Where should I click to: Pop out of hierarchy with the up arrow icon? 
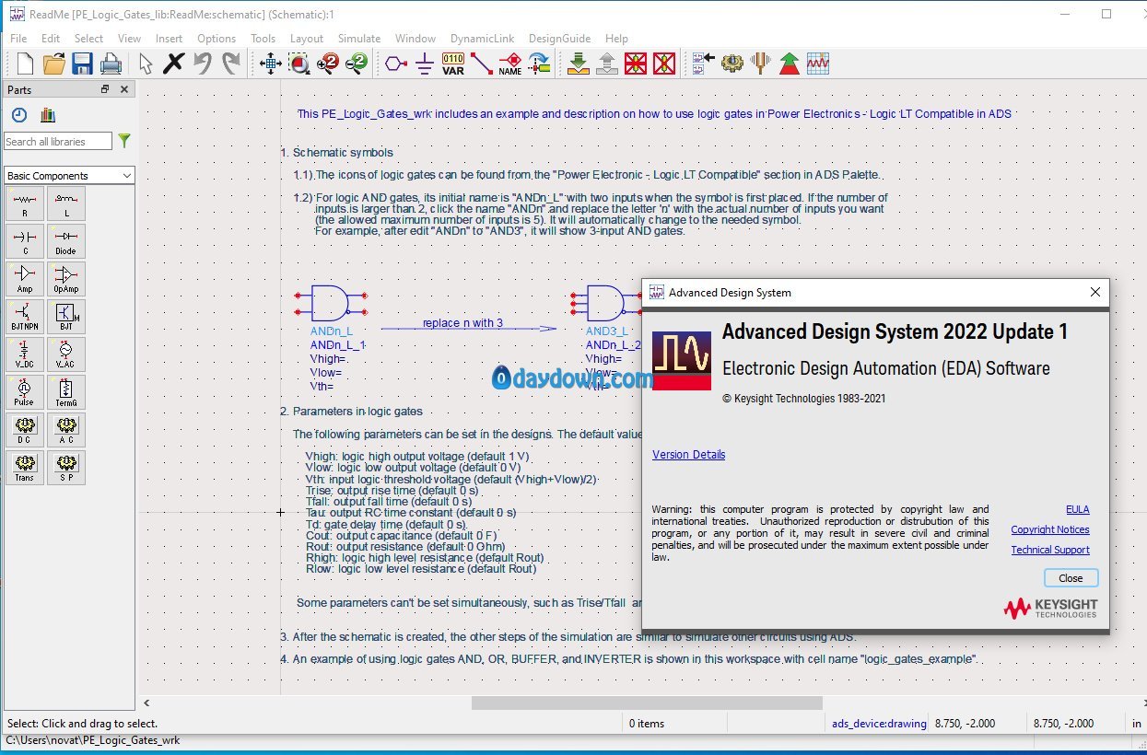click(x=606, y=64)
